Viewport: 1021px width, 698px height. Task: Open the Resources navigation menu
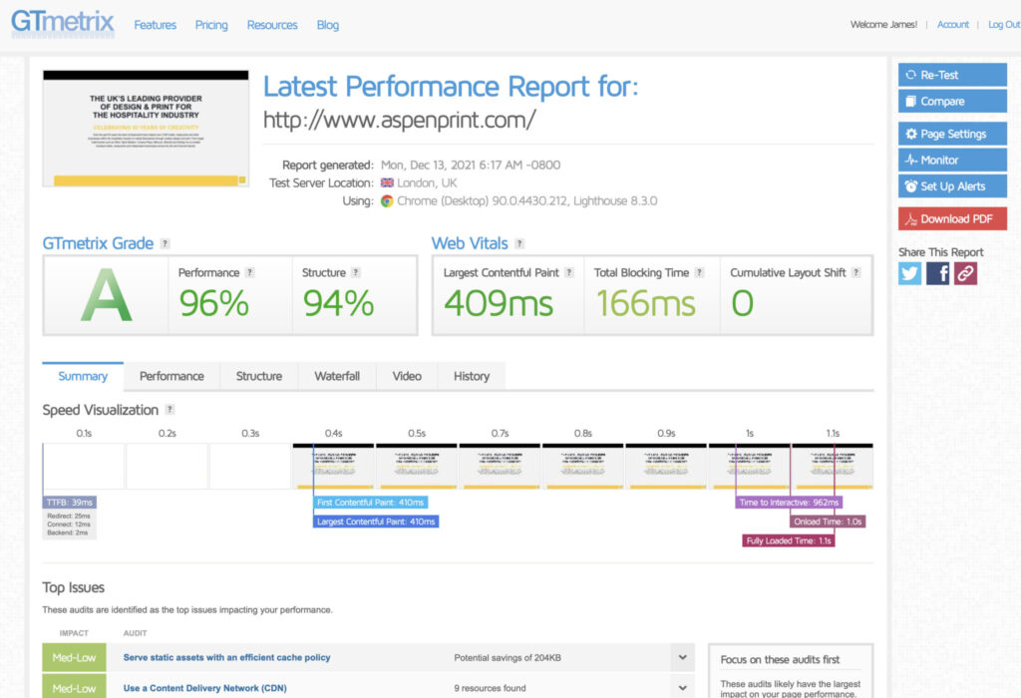click(271, 25)
